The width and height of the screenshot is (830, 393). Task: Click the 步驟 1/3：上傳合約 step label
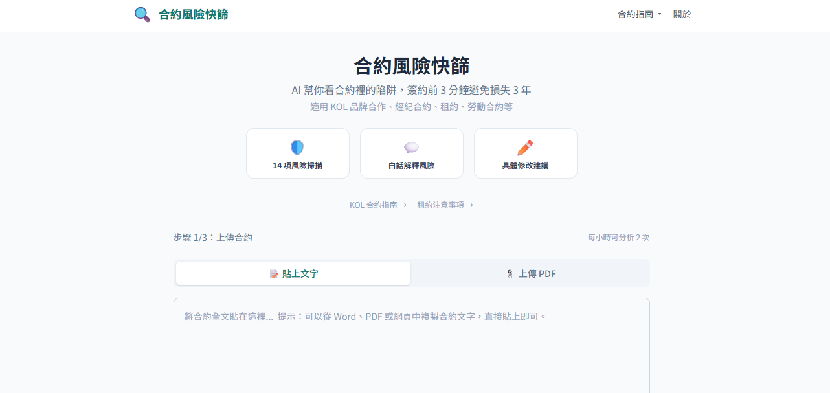pyautogui.click(x=213, y=238)
